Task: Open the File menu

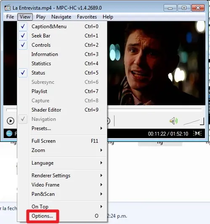Action: (10, 17)
